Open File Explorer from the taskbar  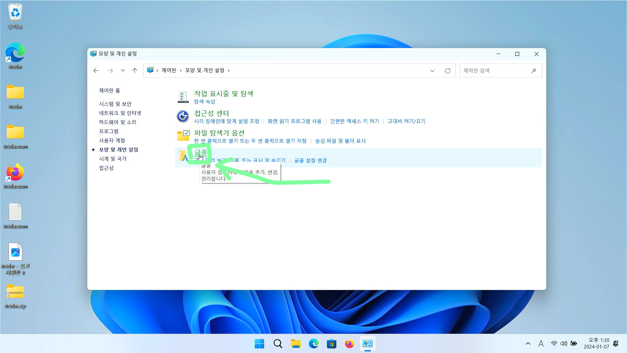click(x=296, y=344)
